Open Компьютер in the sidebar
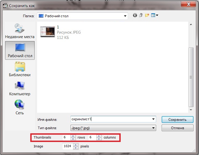 (20, 88)
